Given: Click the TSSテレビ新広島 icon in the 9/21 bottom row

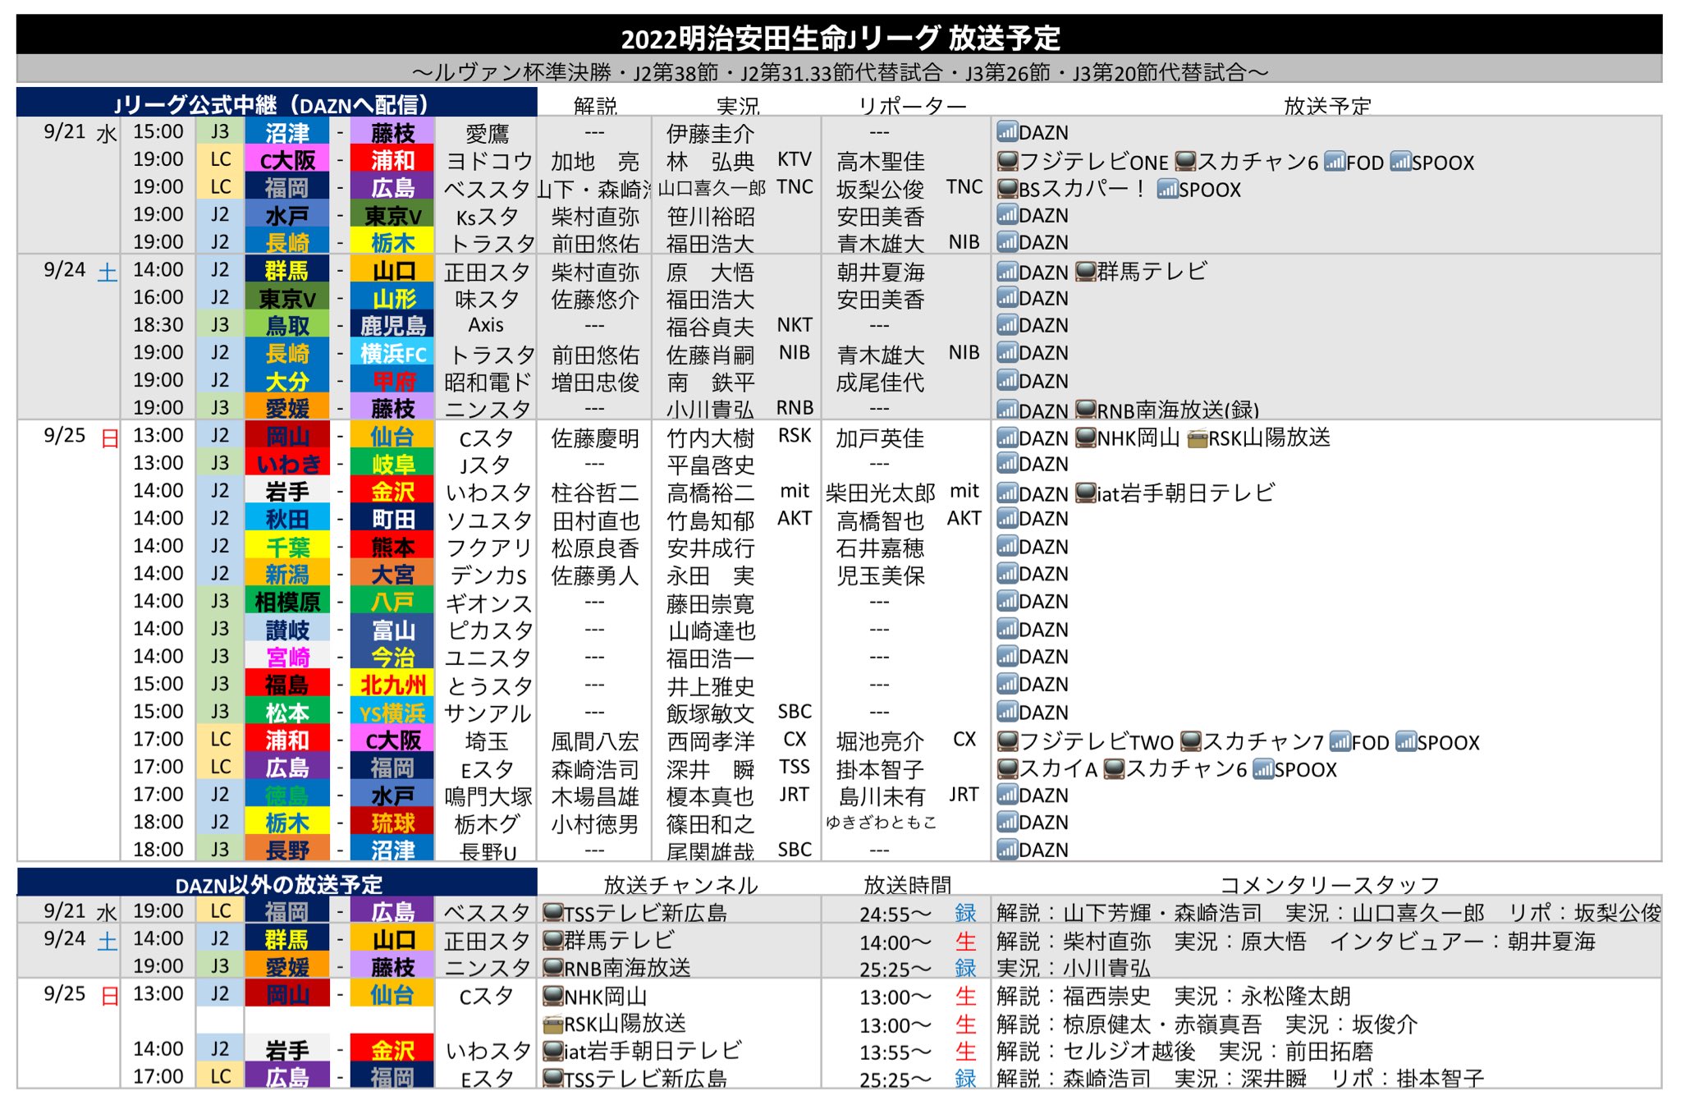Looking at the screenshot, I should click(553, 912).
